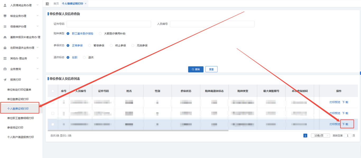The height and width of the screenshot is (158, 361).
Task: Tick the select-all checkbox in table header
Action: (x=53, y=91)
